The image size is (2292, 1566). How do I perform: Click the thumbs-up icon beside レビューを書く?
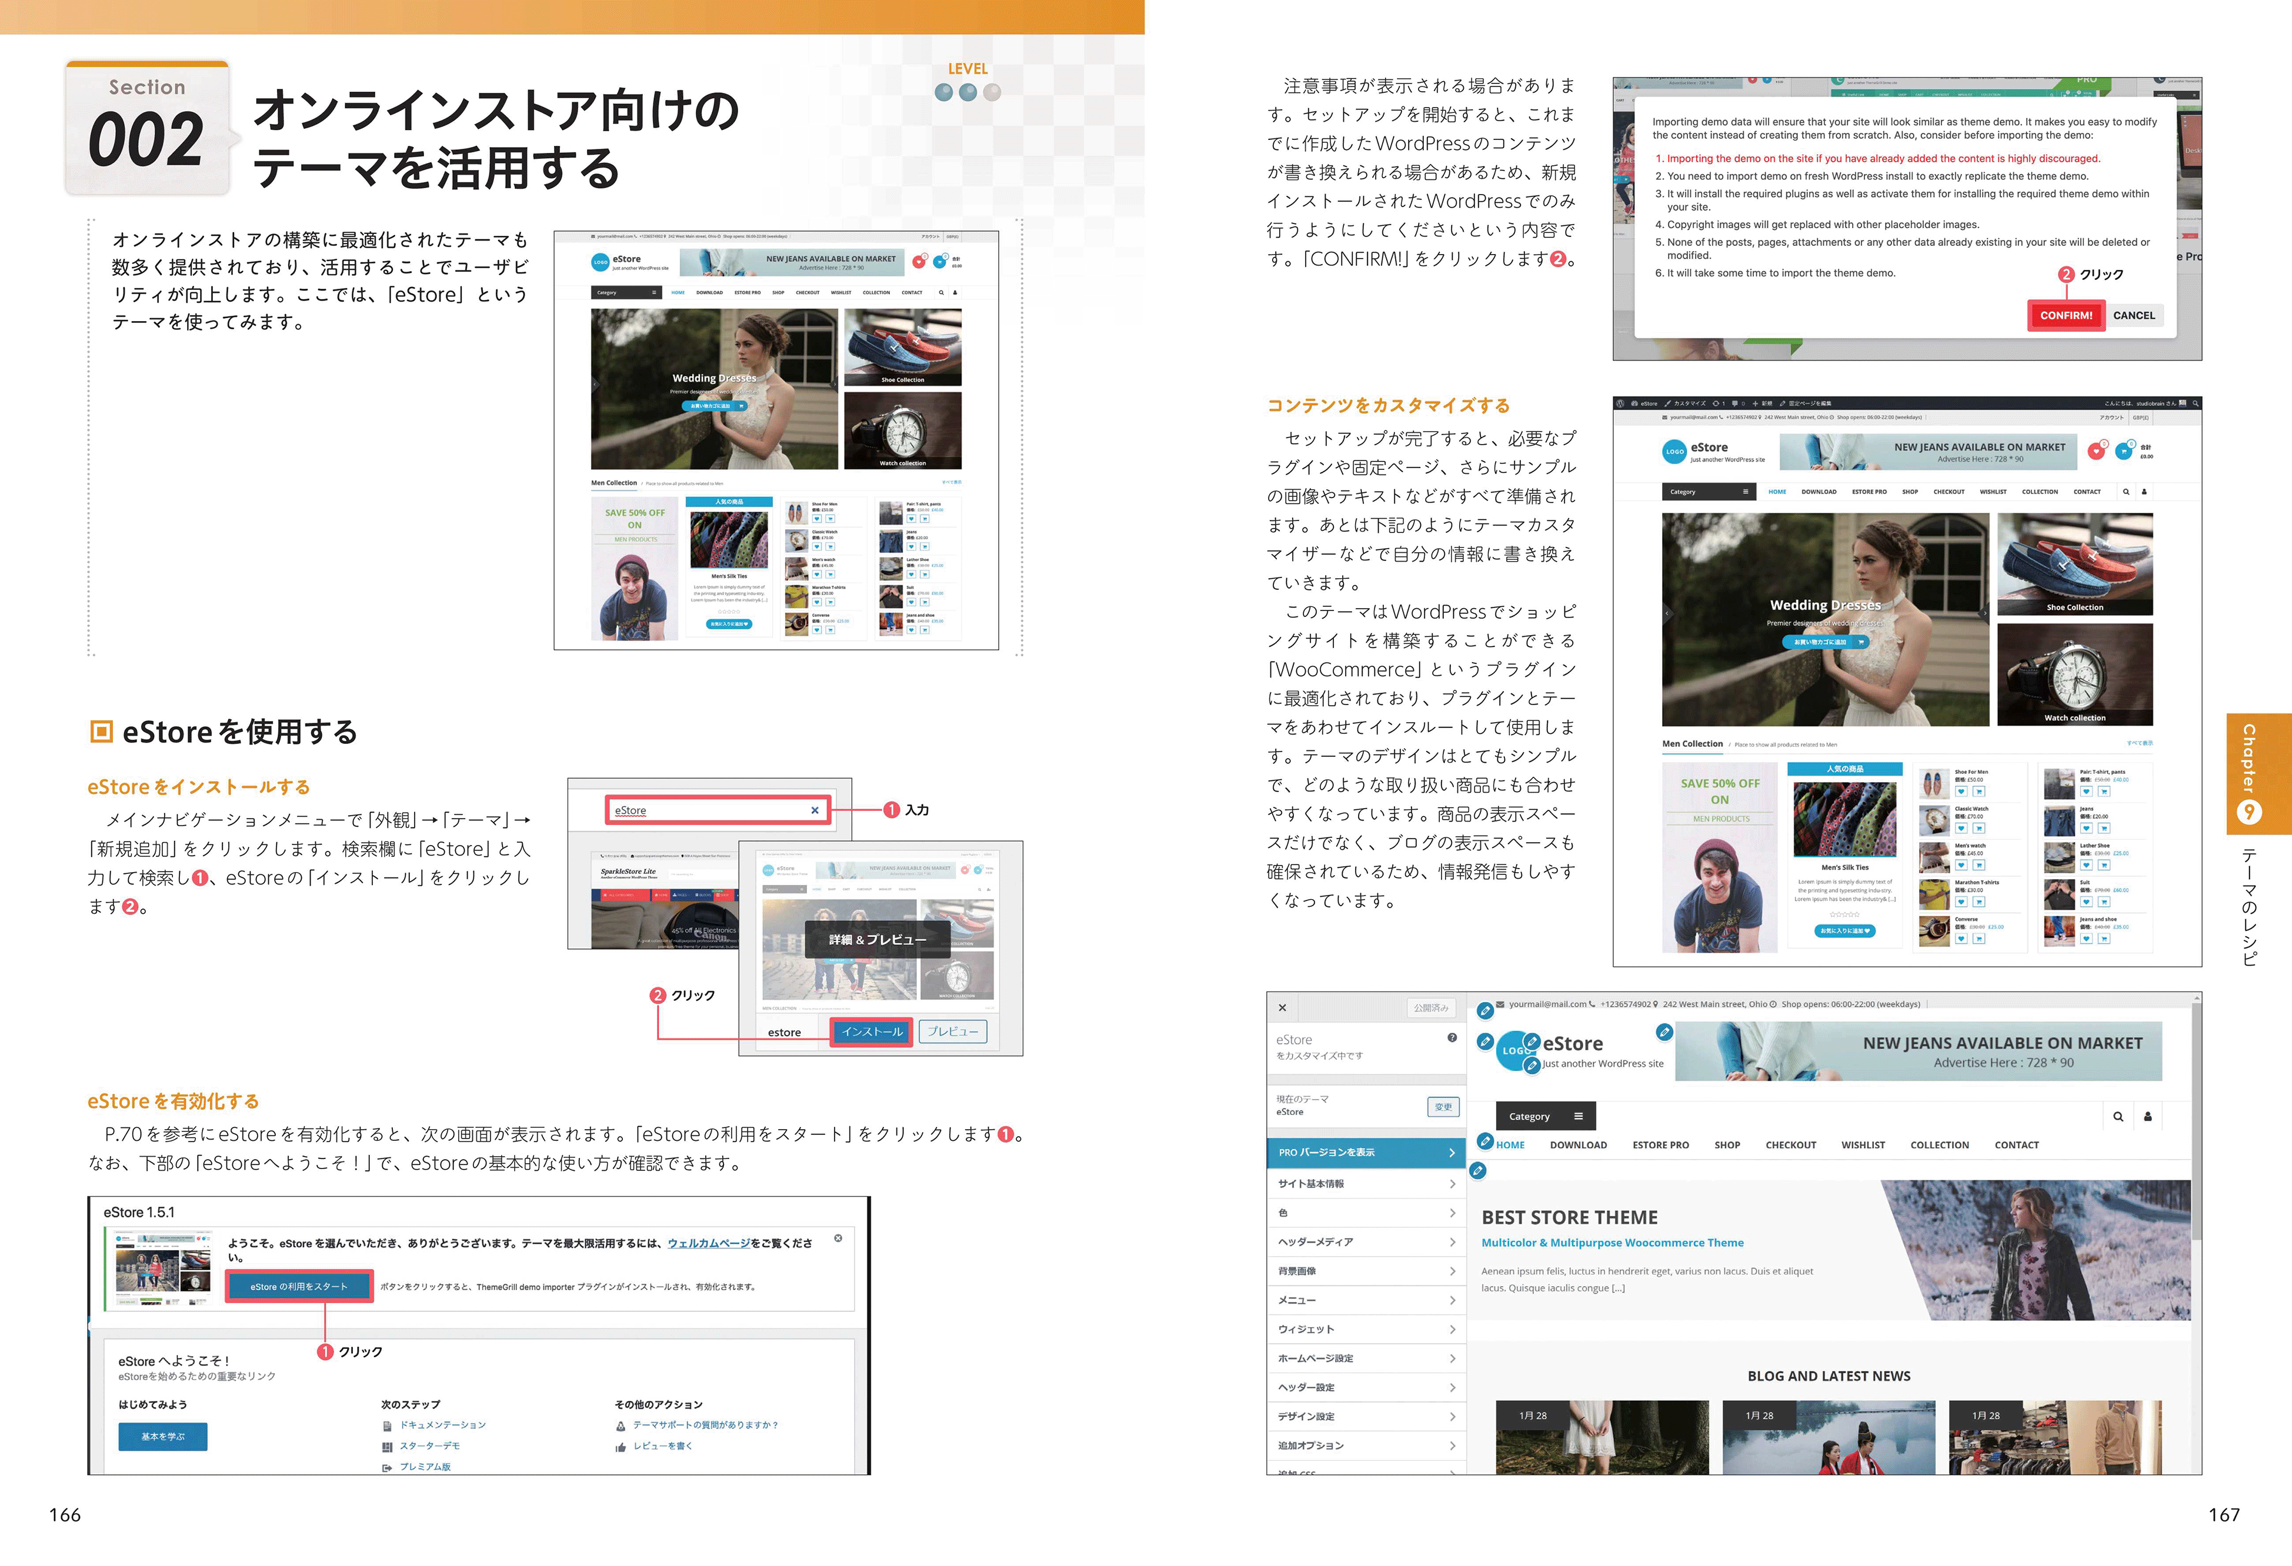tap(620, 1447)
